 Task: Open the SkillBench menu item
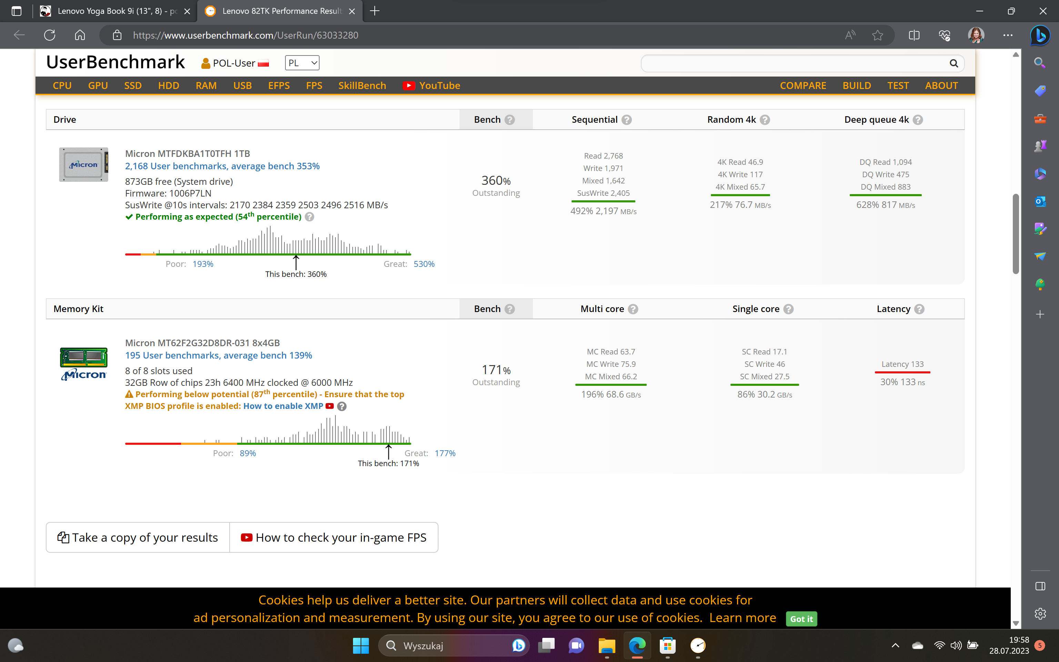coord(362,86)
